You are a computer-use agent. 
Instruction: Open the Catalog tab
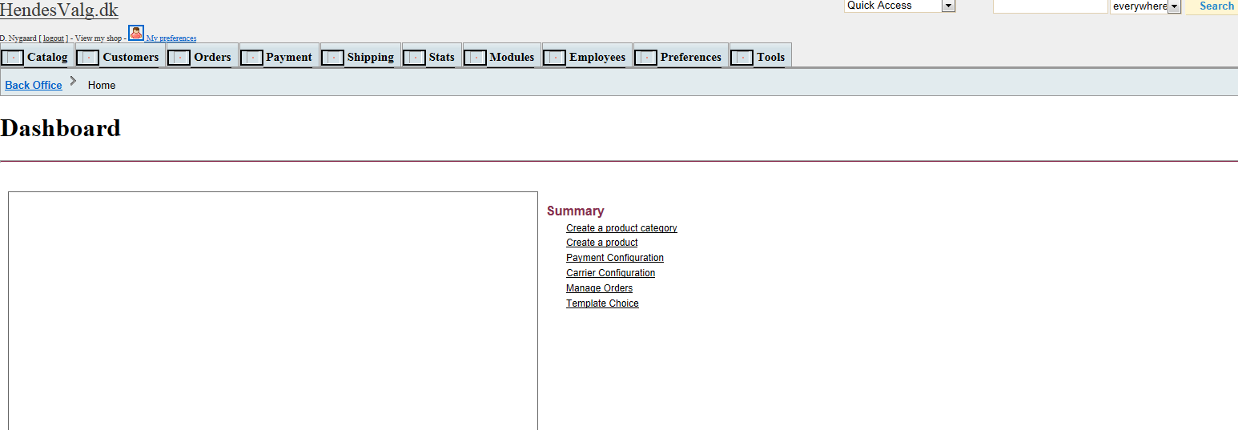[x=47, y=57]
